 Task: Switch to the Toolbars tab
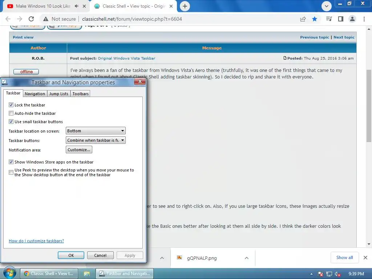click(80, 94)
